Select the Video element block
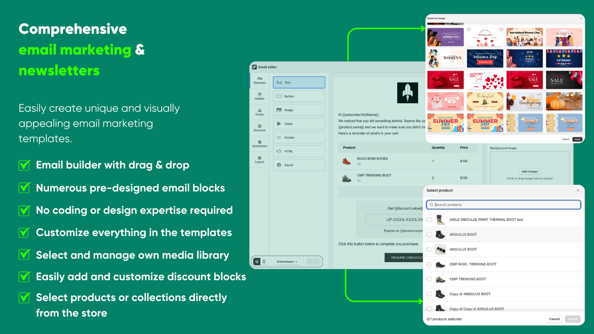This screenshot has width=594, height=334. pyautogui.click(x=299, y=124)
